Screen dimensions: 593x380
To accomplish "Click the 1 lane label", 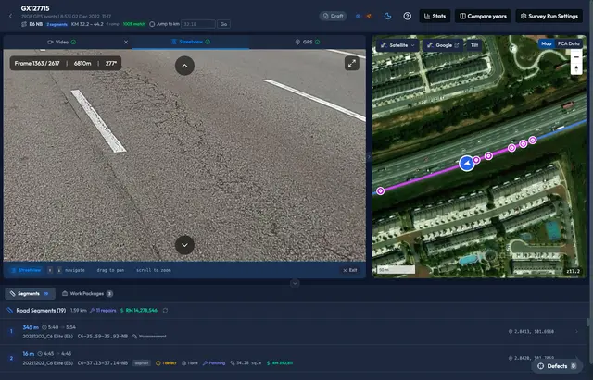I will coord(190,363).
